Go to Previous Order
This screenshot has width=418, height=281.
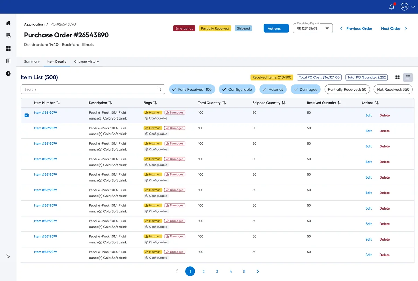tap(359, 29)
